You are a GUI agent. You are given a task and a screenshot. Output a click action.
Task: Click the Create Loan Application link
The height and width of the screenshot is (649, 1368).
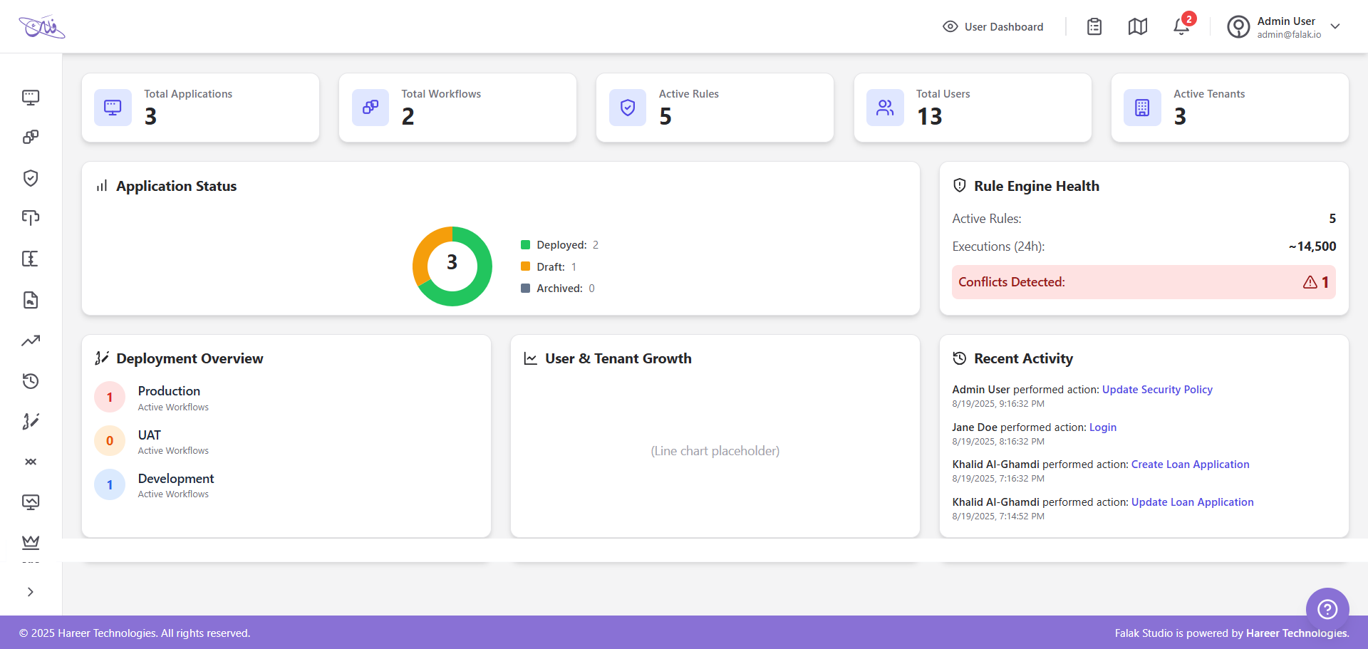coord(1190,464)
